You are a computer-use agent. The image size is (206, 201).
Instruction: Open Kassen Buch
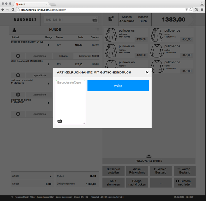tap(143, 19)
